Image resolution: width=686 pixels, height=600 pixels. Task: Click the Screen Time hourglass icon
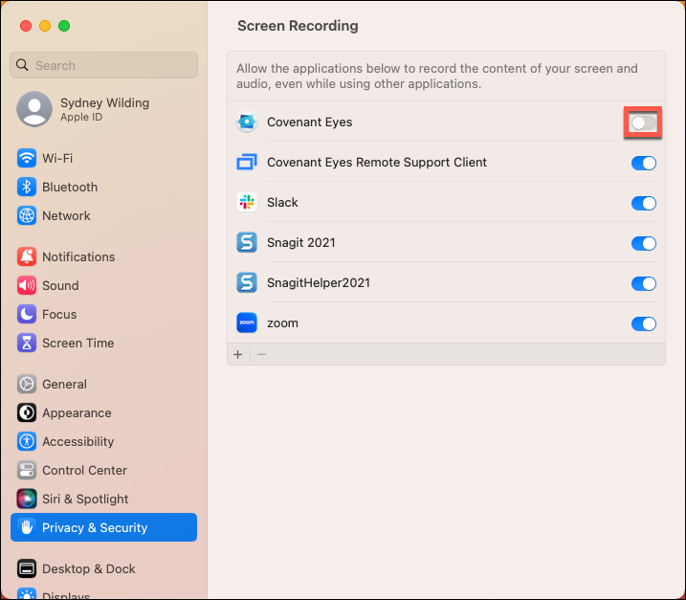coord(27,344)
